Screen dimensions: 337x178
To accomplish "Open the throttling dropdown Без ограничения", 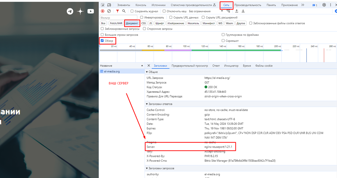I will 206,11.
